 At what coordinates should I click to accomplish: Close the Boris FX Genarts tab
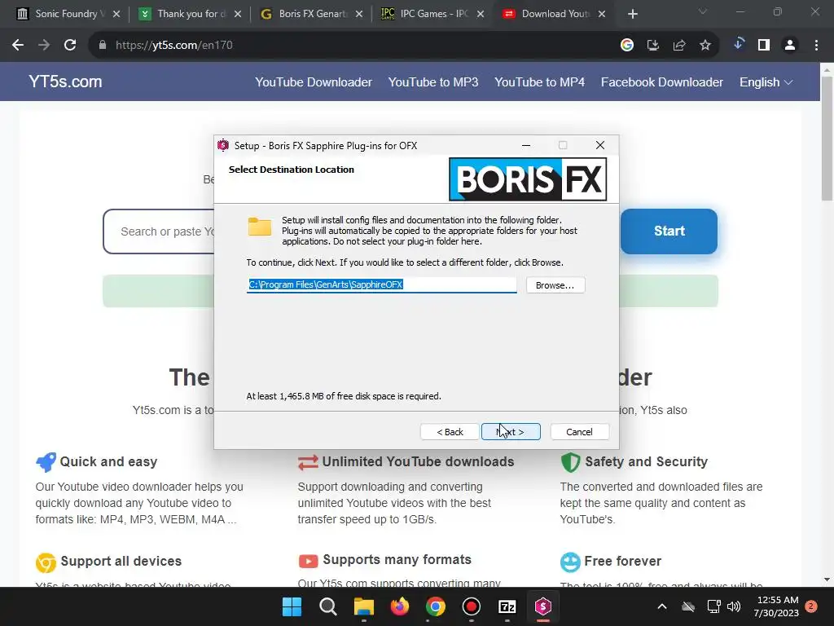(359, 15)
